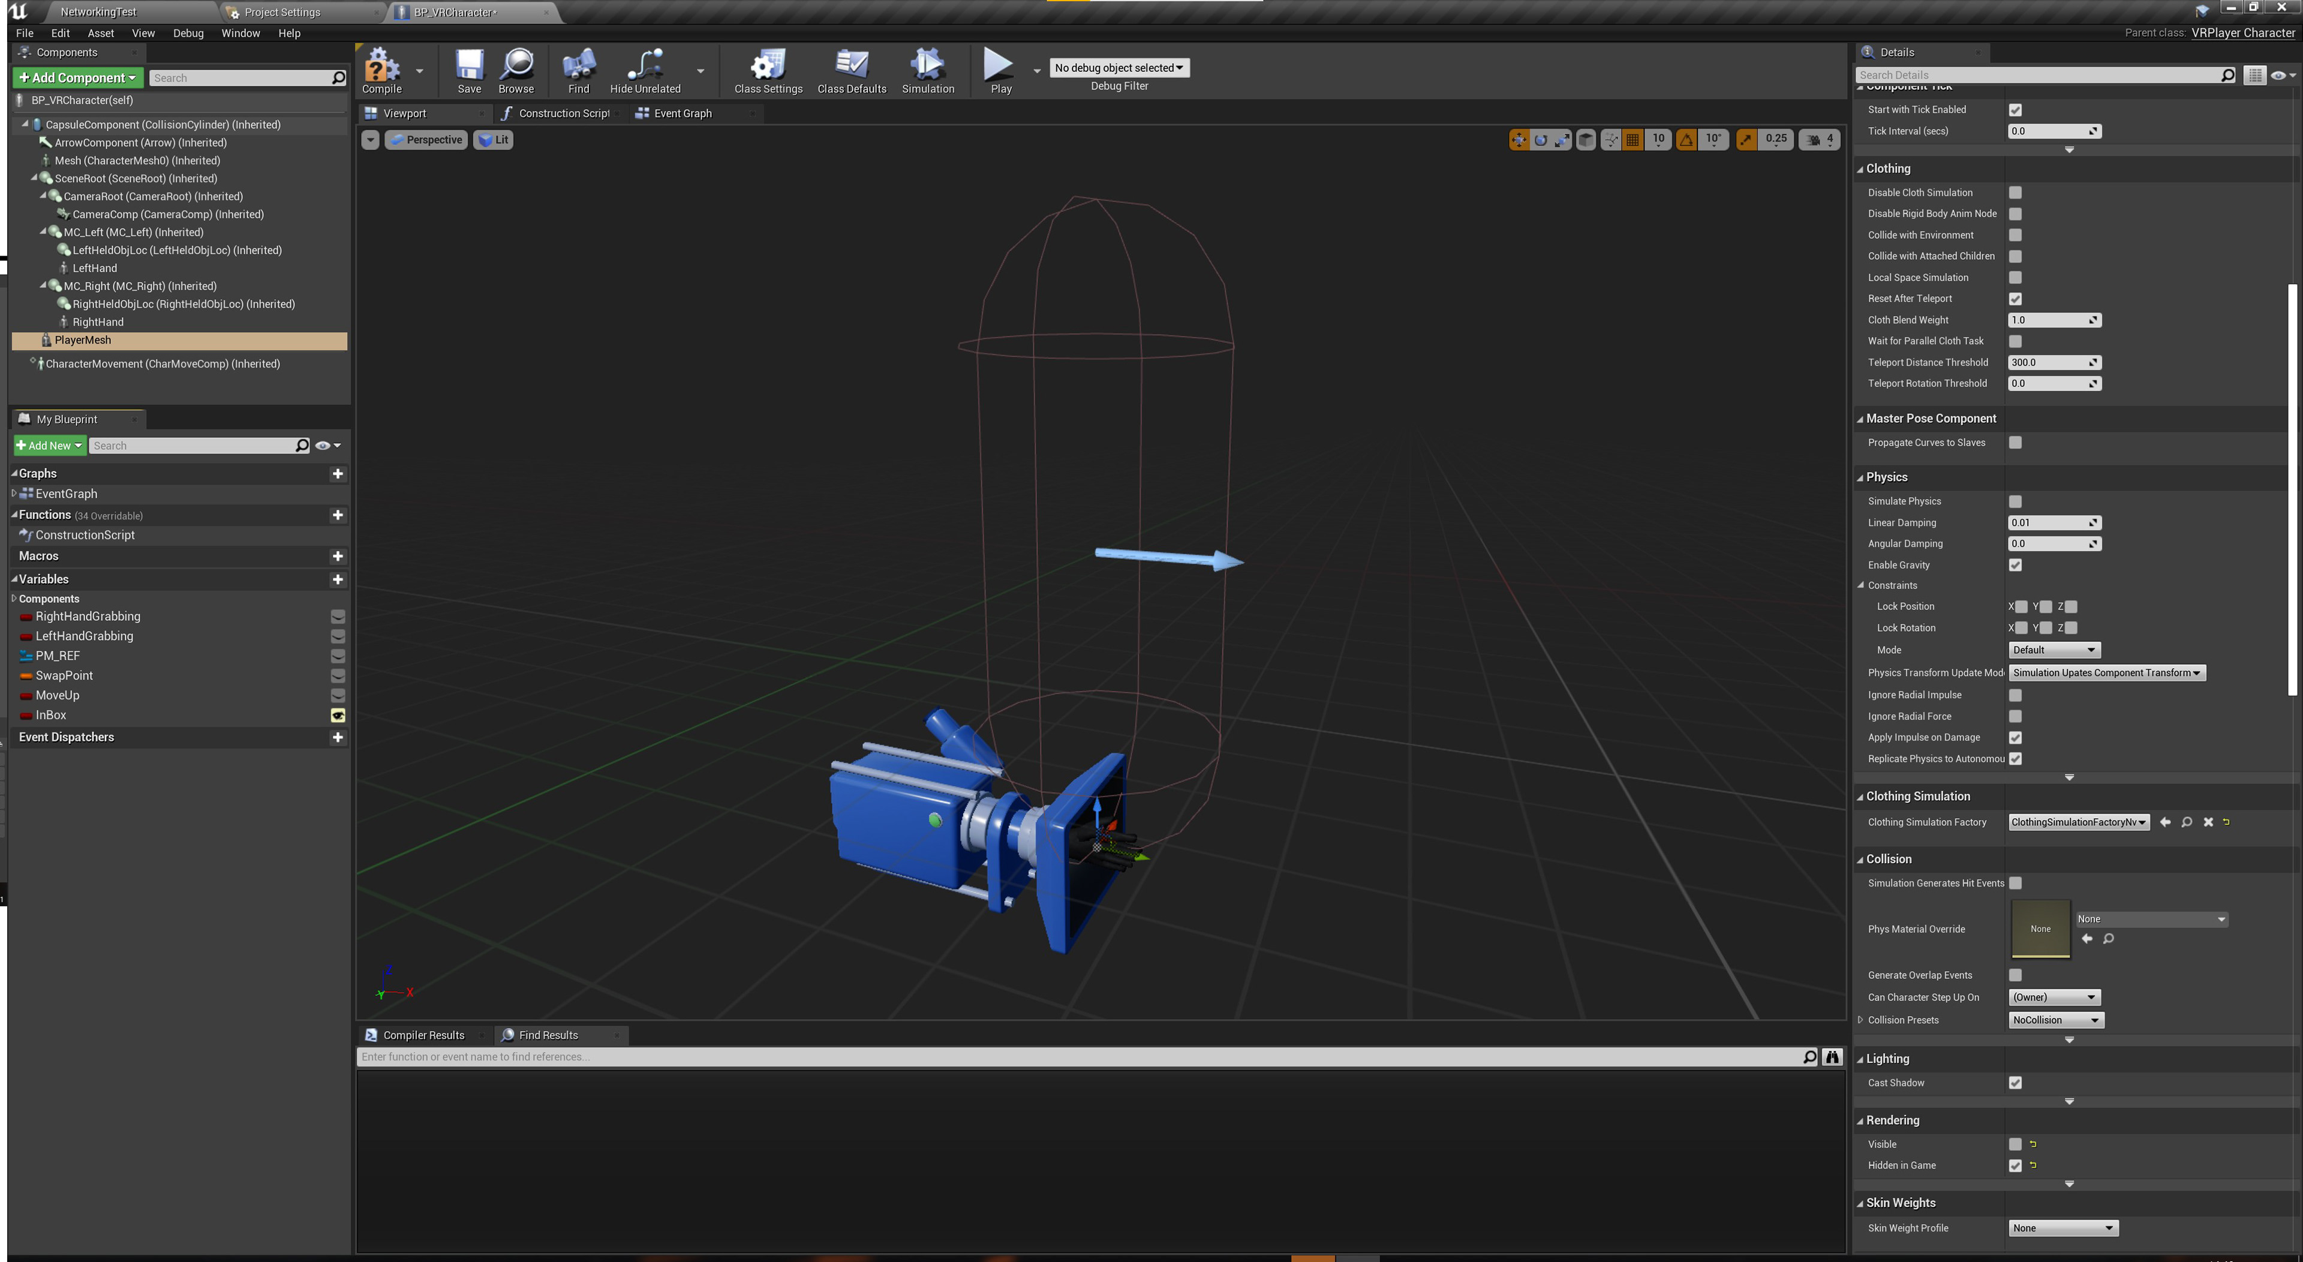
Task: Collapse the Clothing section
Action: click(1860, 169)
